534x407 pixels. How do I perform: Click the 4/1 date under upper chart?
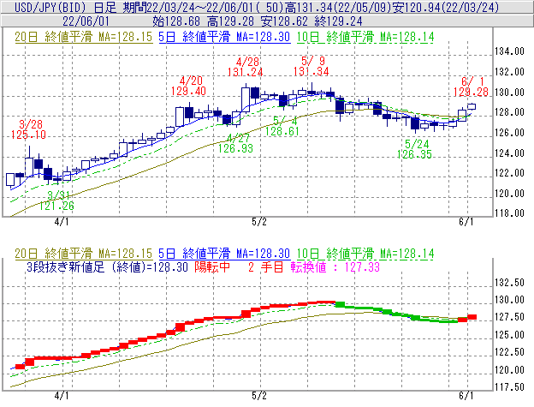[x=62, y=222]
